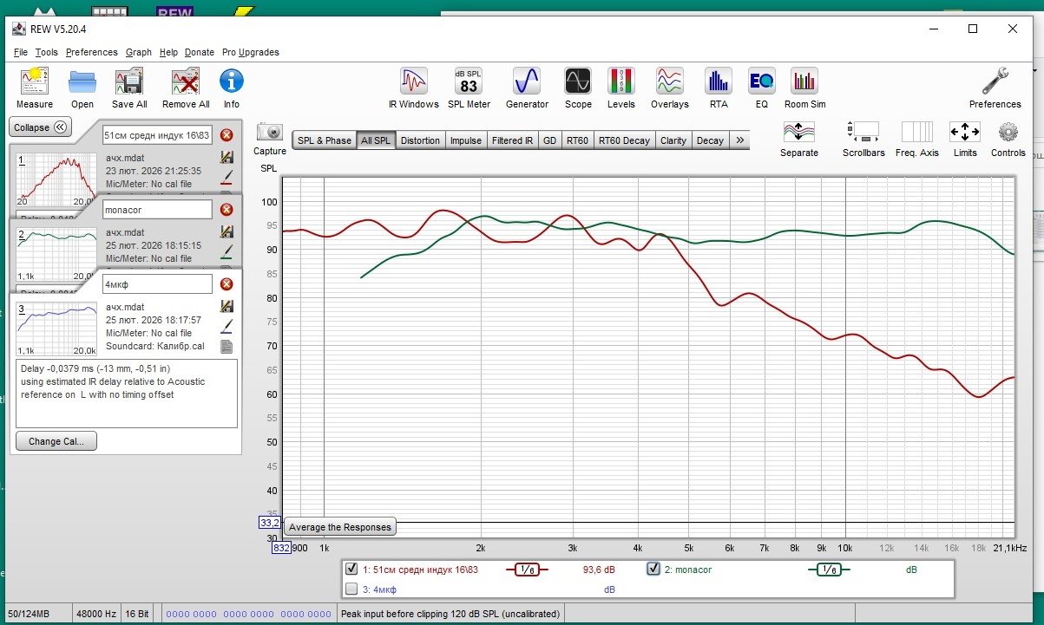
Task: Change trace color of 4мкф measurement
Action: point(227,326)
